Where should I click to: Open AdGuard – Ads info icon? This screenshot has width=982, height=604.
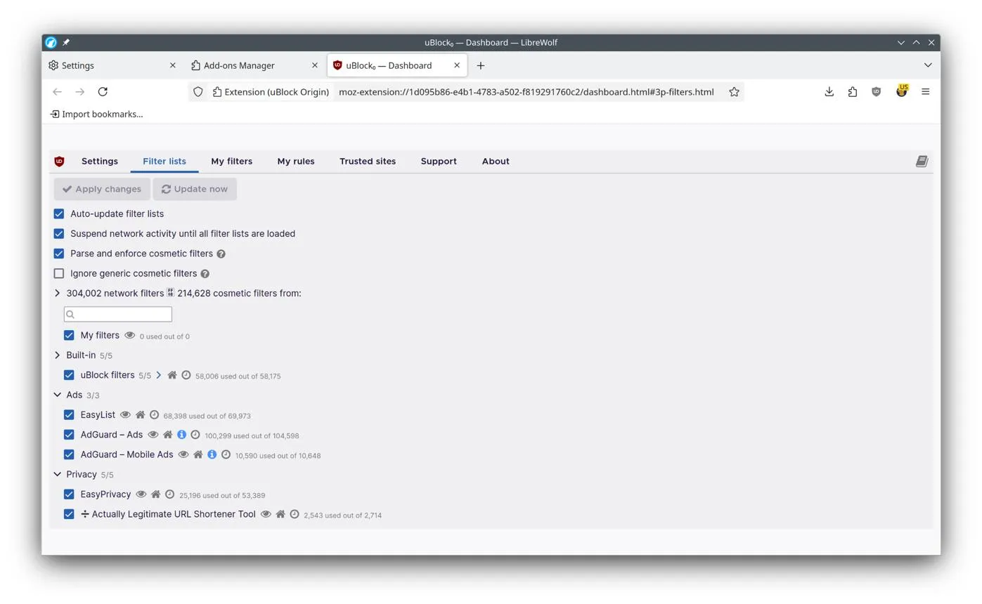[181, 435]
